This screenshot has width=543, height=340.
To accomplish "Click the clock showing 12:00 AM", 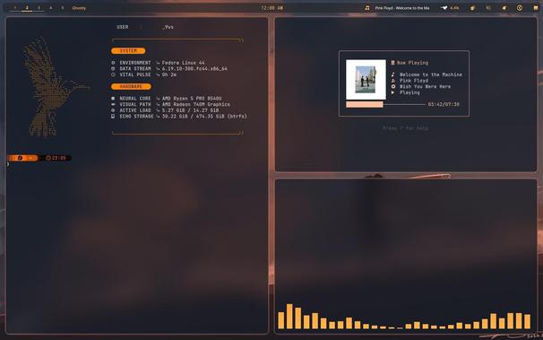I will coord(271,8).
